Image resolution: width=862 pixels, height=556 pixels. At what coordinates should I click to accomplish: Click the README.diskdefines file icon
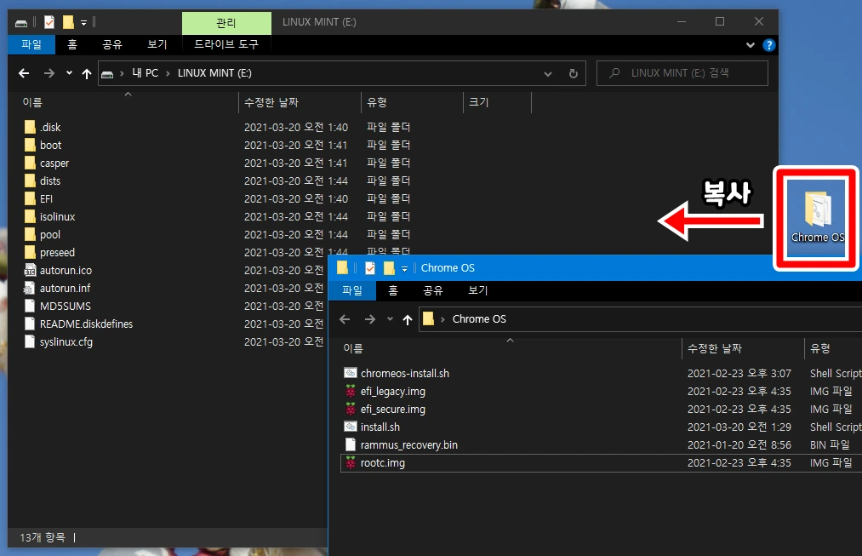31,324
